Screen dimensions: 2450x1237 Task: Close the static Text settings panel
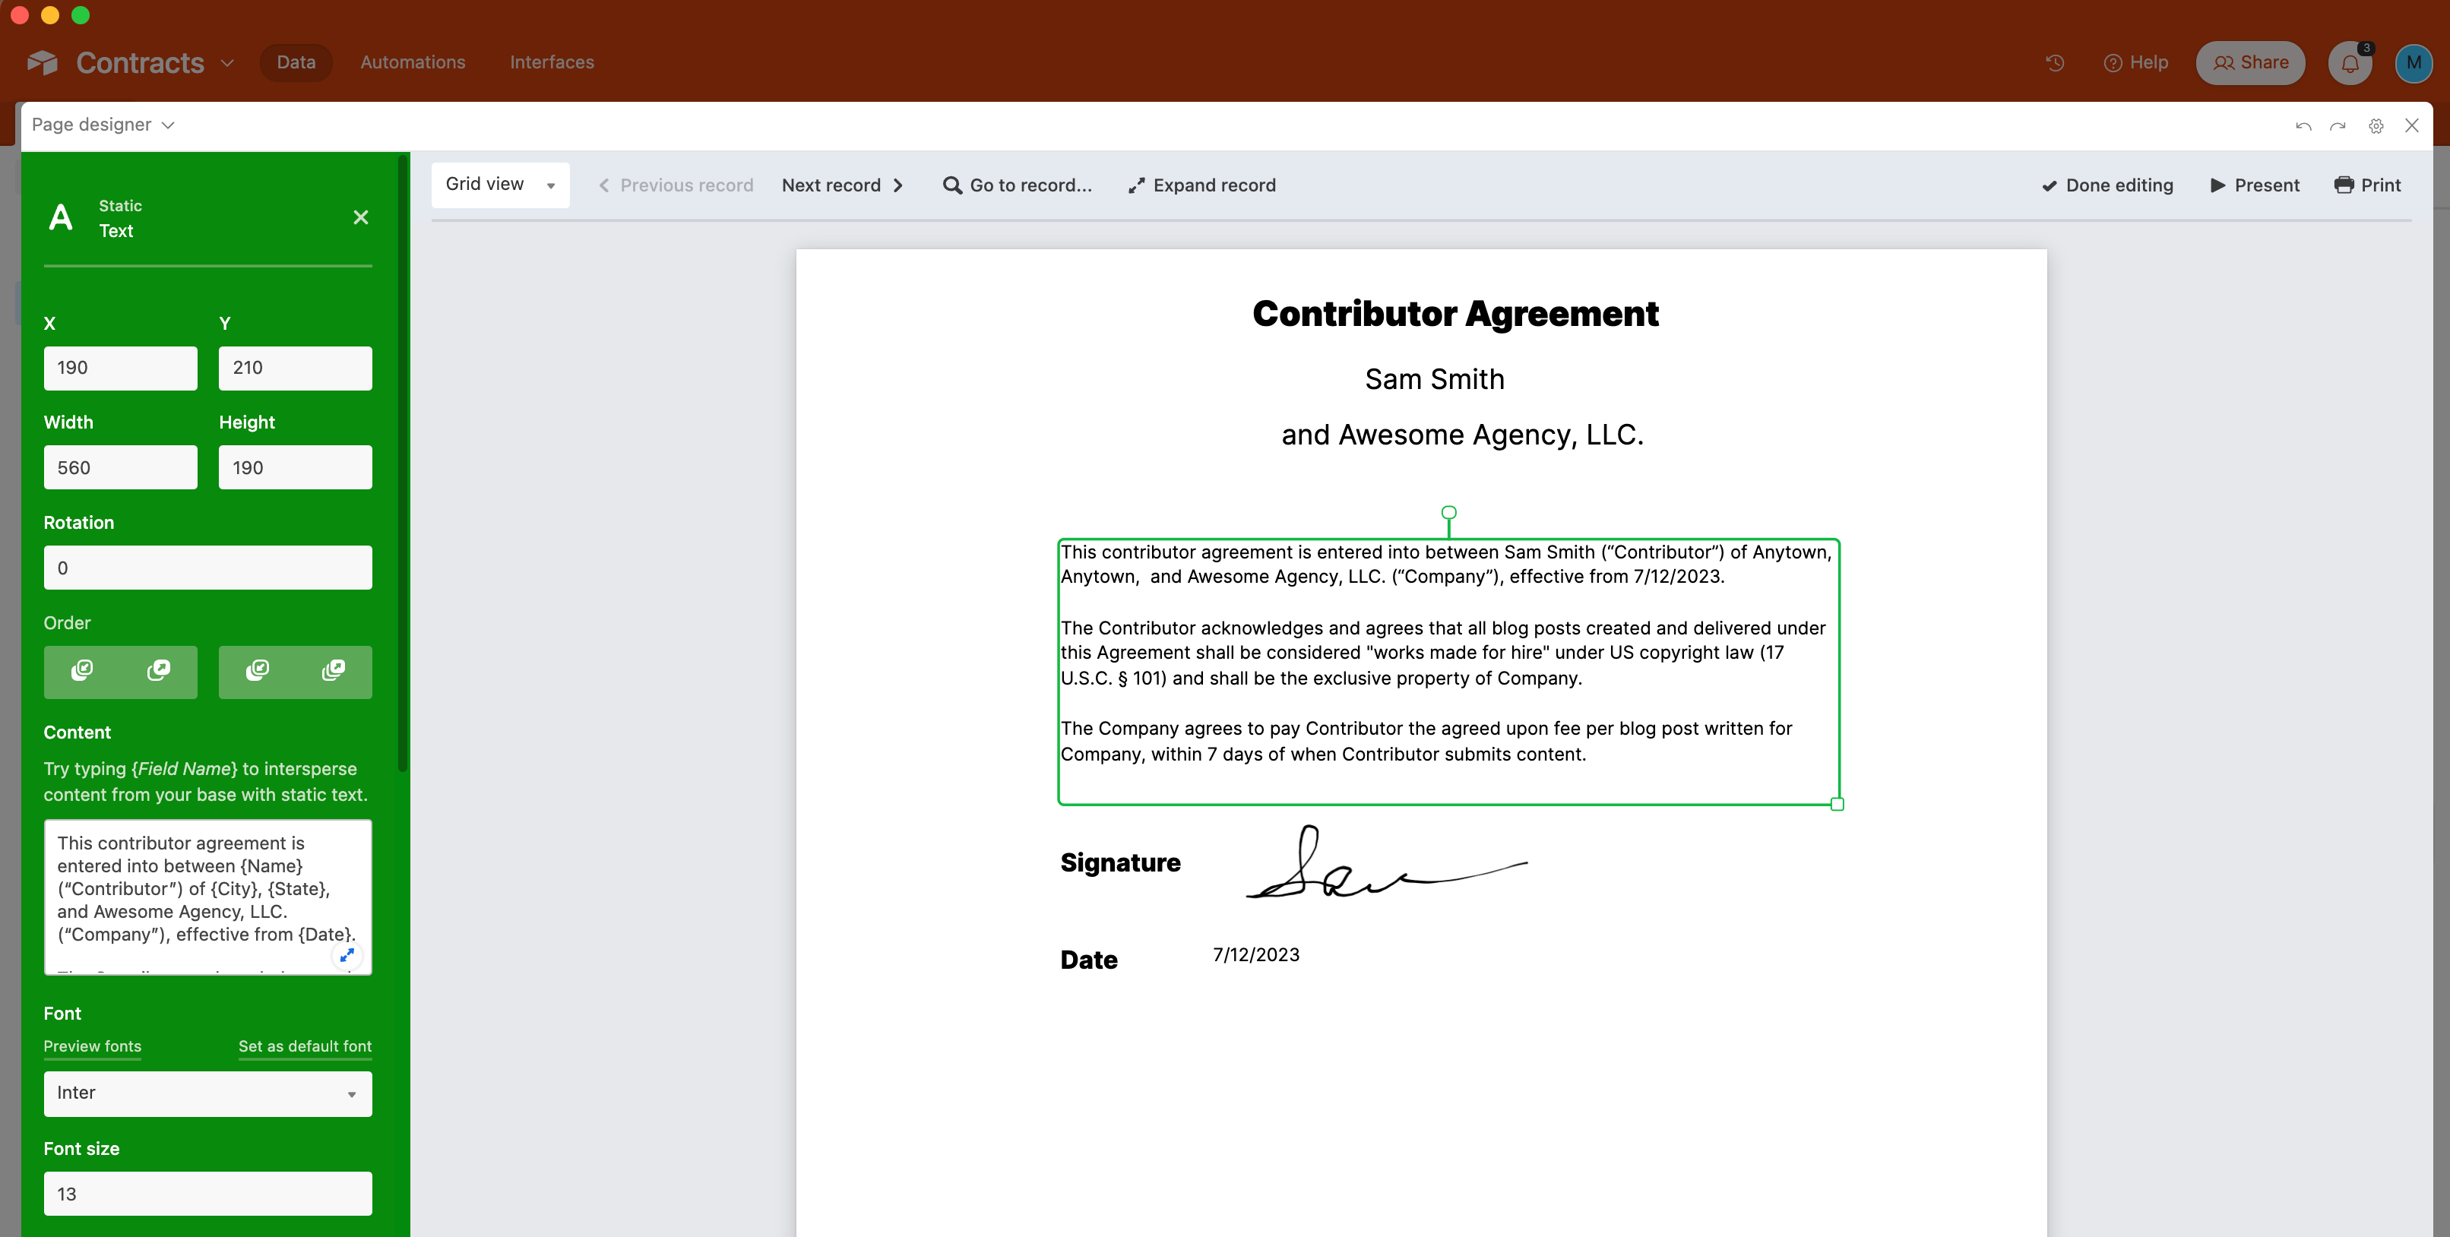(x=360, y=217)
